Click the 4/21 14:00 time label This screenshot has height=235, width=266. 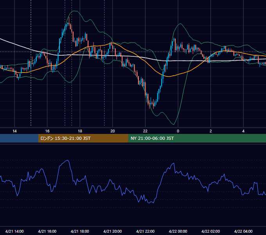pos(14,231)
